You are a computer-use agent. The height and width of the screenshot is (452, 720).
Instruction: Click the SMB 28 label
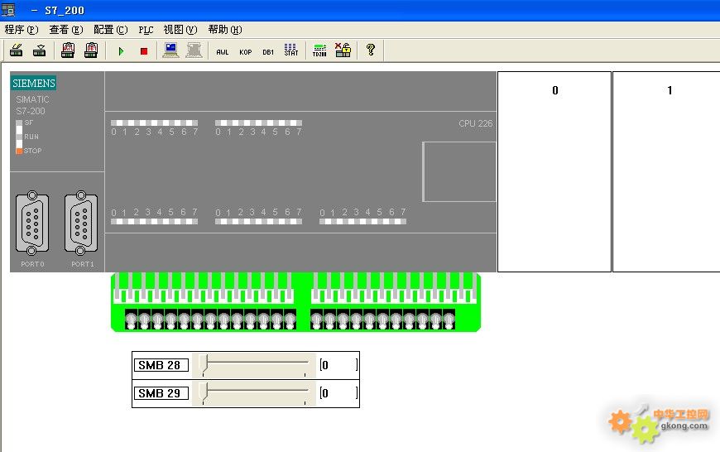[x=161, y=365]
